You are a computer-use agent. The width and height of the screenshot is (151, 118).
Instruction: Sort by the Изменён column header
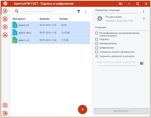(x=44, y=19)
